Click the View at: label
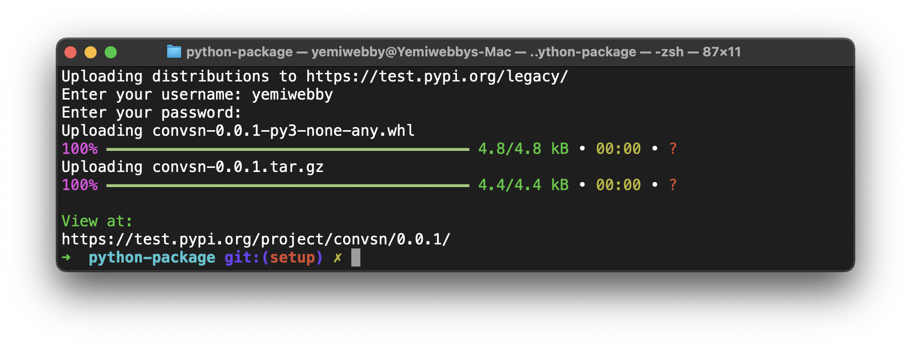 tap(96, 221)
